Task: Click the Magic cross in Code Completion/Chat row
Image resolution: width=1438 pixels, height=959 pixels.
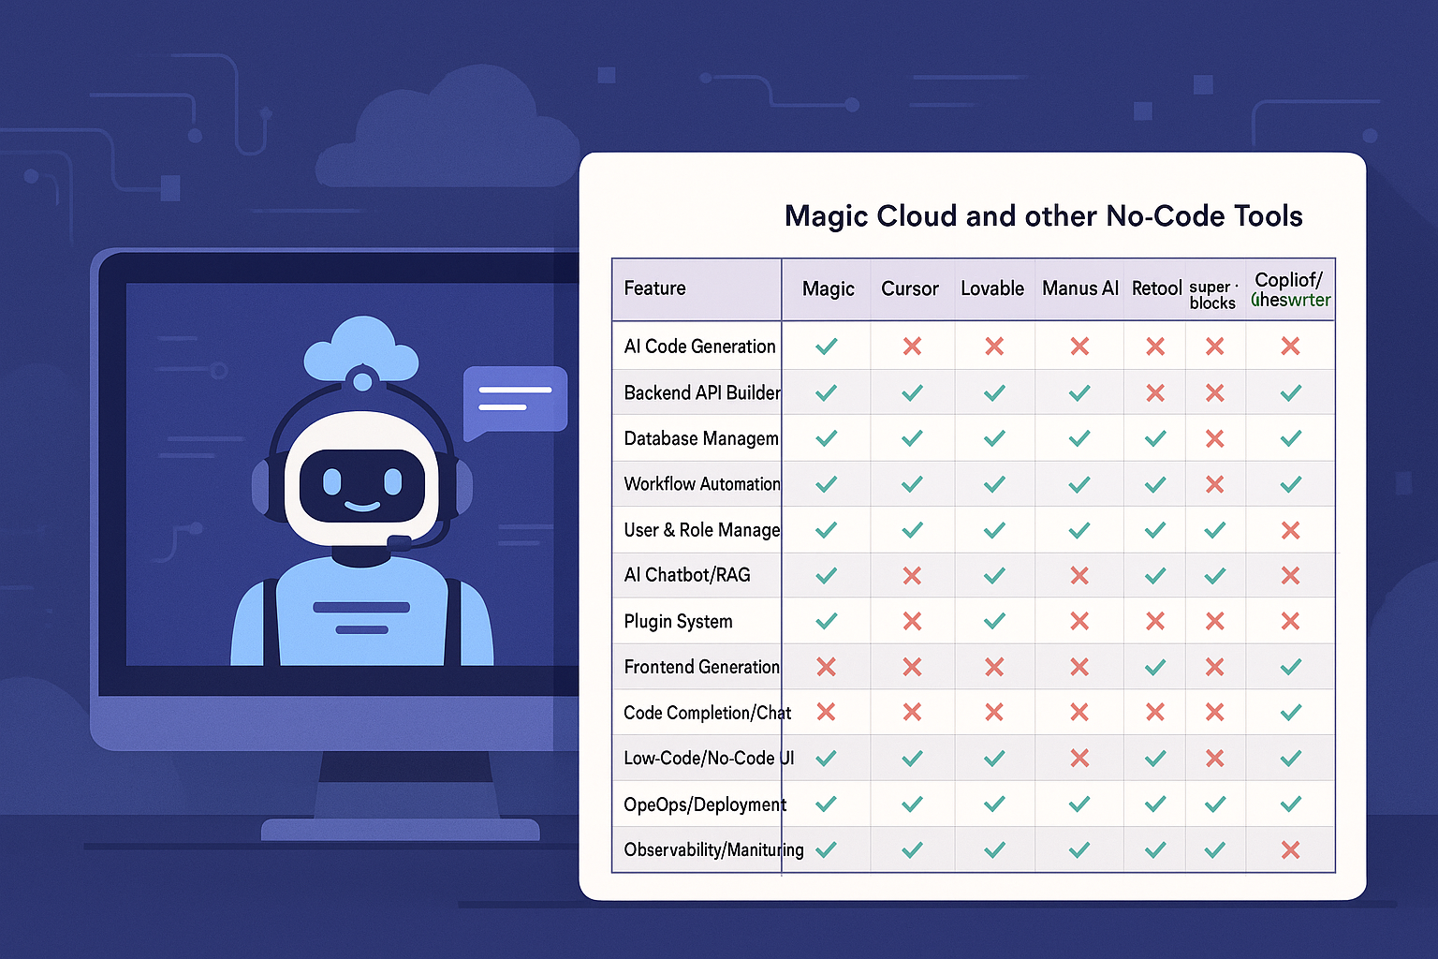Action: pos(826,712)
